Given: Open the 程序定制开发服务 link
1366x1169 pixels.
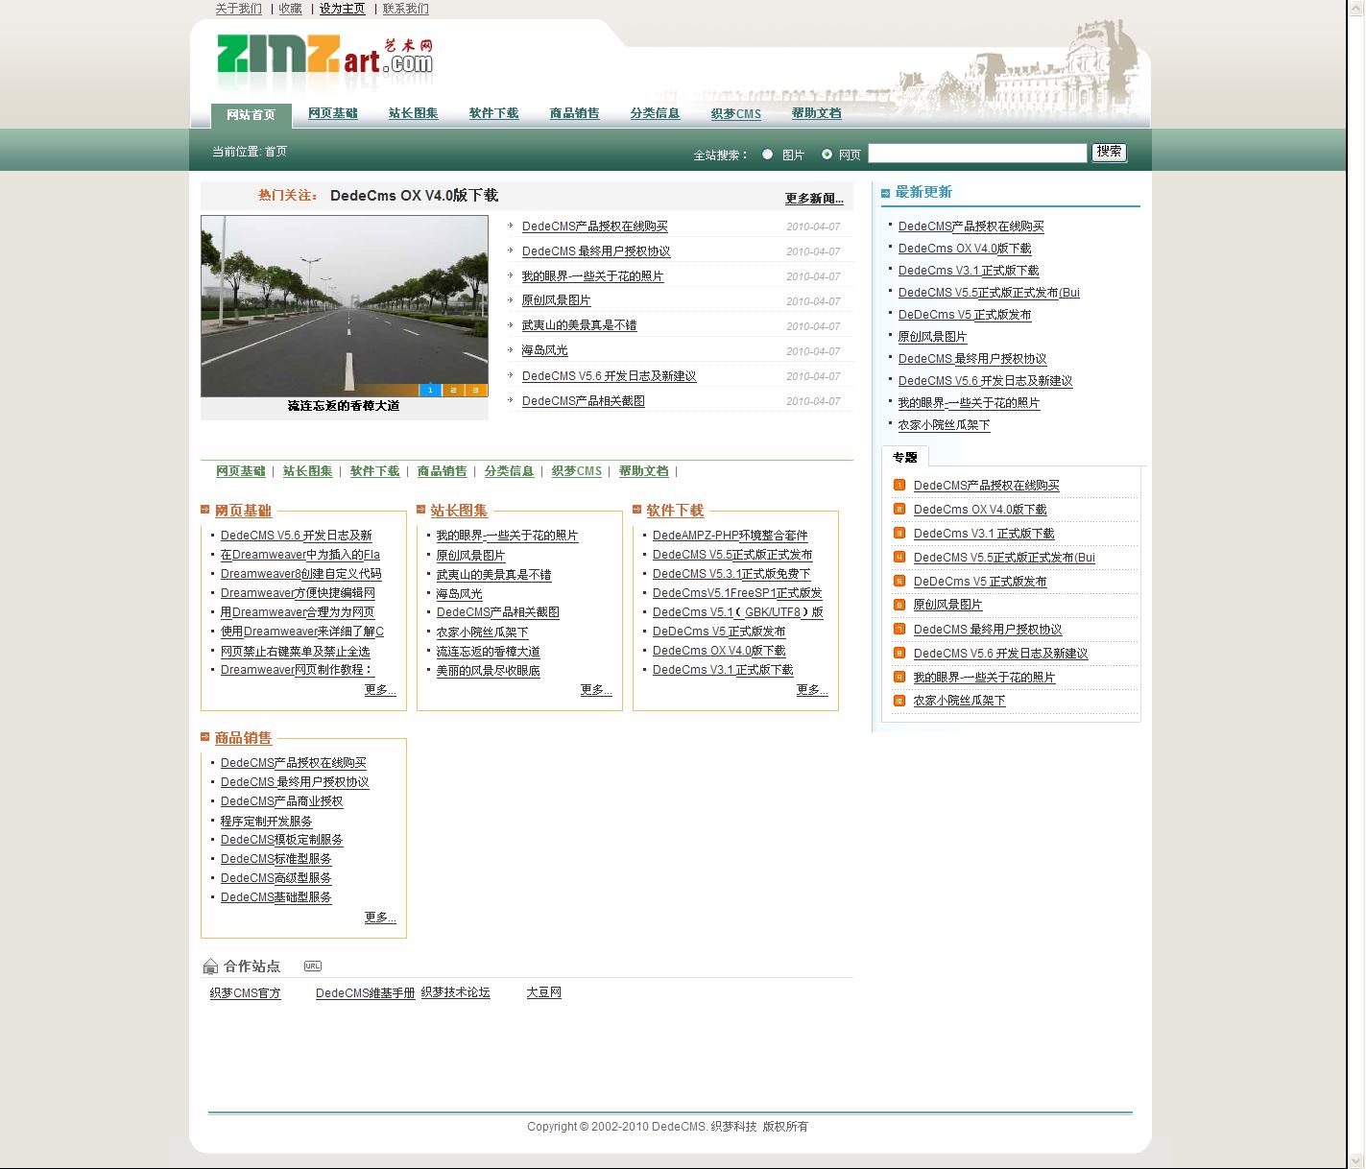Looking at the screenshot, I should (266, 822).
